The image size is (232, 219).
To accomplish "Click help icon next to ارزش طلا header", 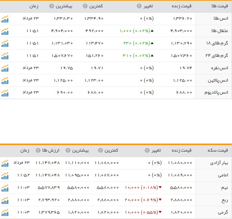I will (38, 150).
